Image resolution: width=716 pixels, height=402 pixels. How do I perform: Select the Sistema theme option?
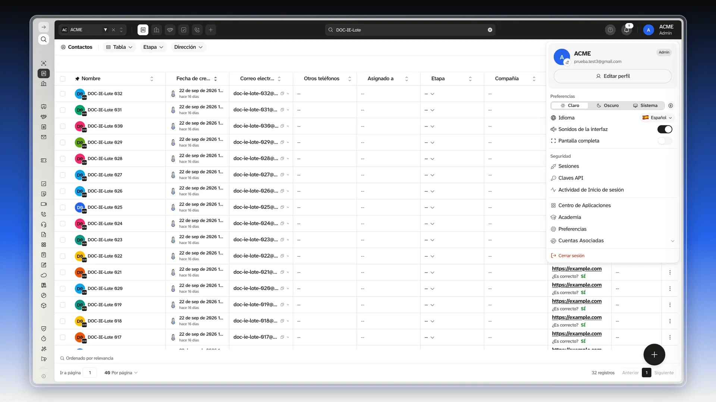[x=645, y=106]
